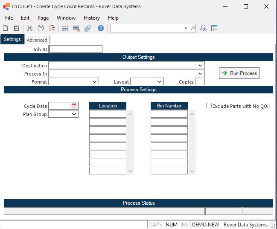This screenshot has height=229, width=277.
Task: Switch to the Advanced tab
Action: pyautogui.click(x=37, y=40)
